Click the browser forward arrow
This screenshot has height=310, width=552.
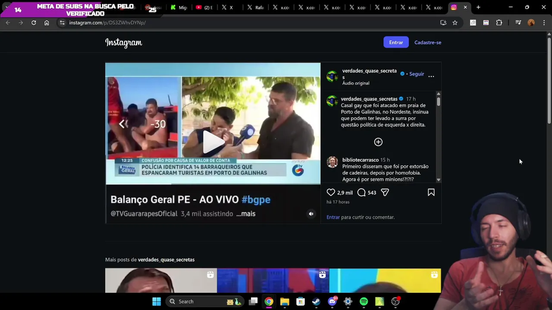(x=21, y=22)
